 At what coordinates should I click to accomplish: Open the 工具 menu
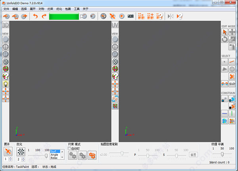77,9
